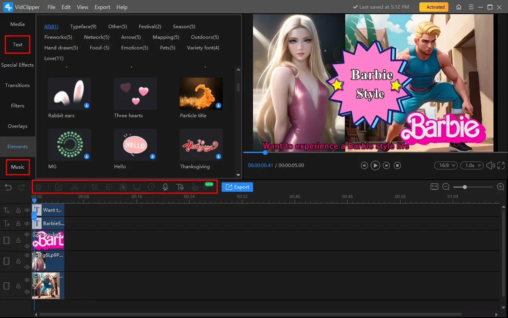This screenshot has height=318, width=508.
Task: Click the microphone voiceover icon
Action: [x=165, y=187]
